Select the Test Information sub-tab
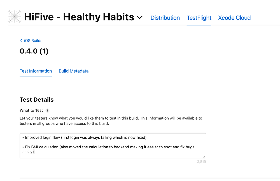The width and height of the screenshot is (280, 181). [x=36, y=71]
